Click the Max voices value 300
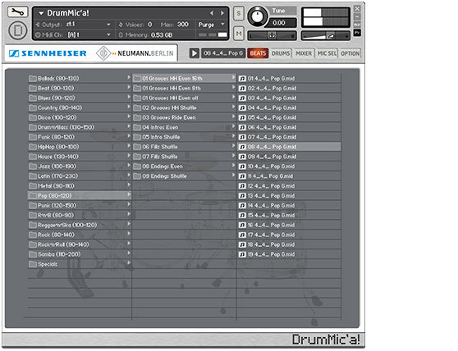This screenshot has width=458, height=351. [182, 25]
